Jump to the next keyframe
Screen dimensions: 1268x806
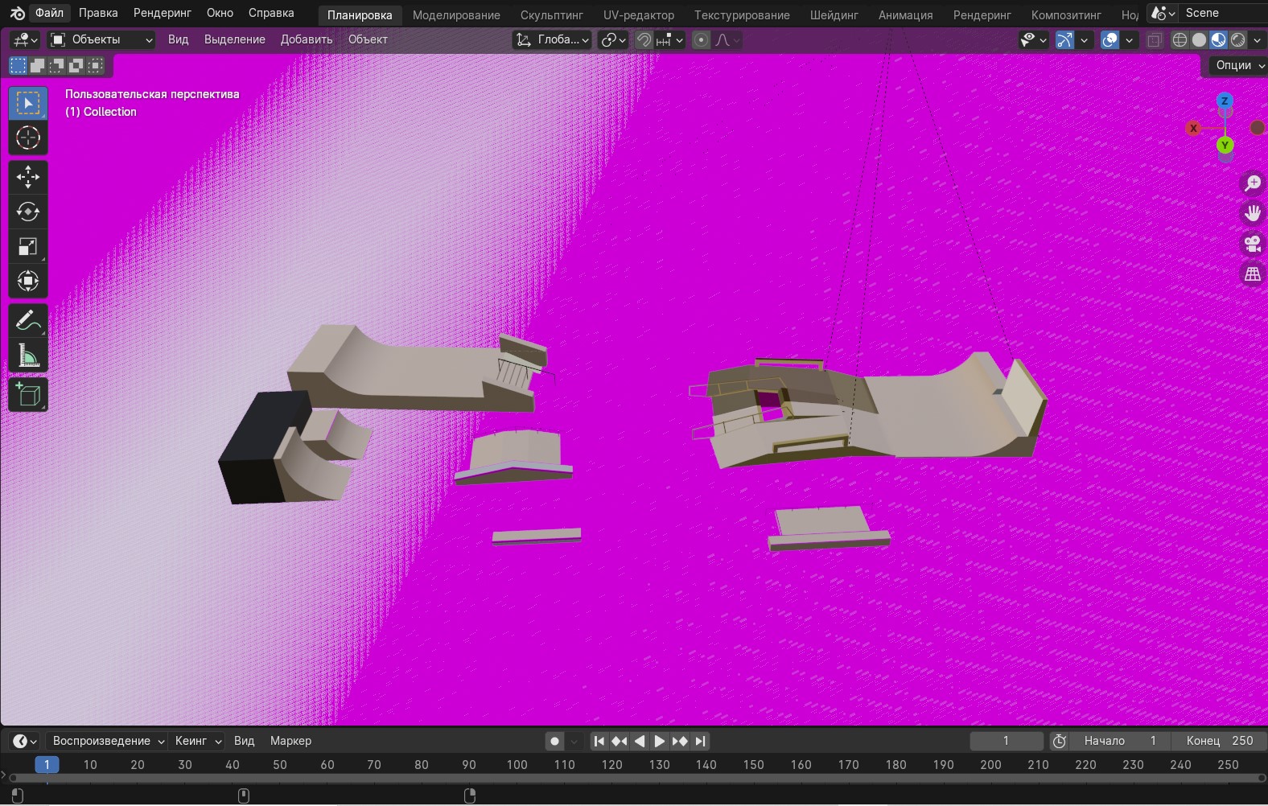click(680, 741)
